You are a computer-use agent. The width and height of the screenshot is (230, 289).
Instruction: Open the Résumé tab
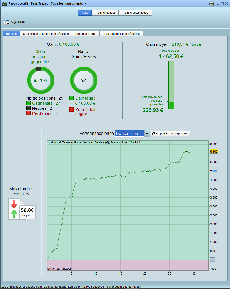tap(11, 34)
